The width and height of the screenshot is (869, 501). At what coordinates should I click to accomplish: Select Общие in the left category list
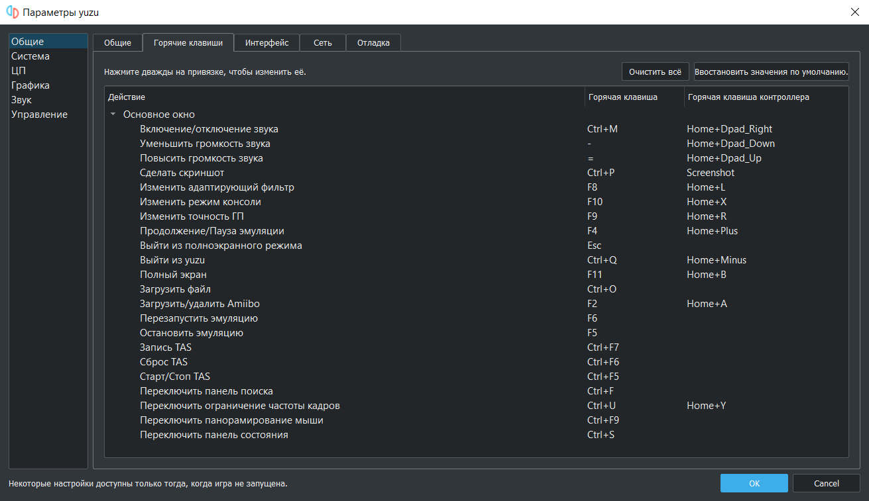coord(48,42)
